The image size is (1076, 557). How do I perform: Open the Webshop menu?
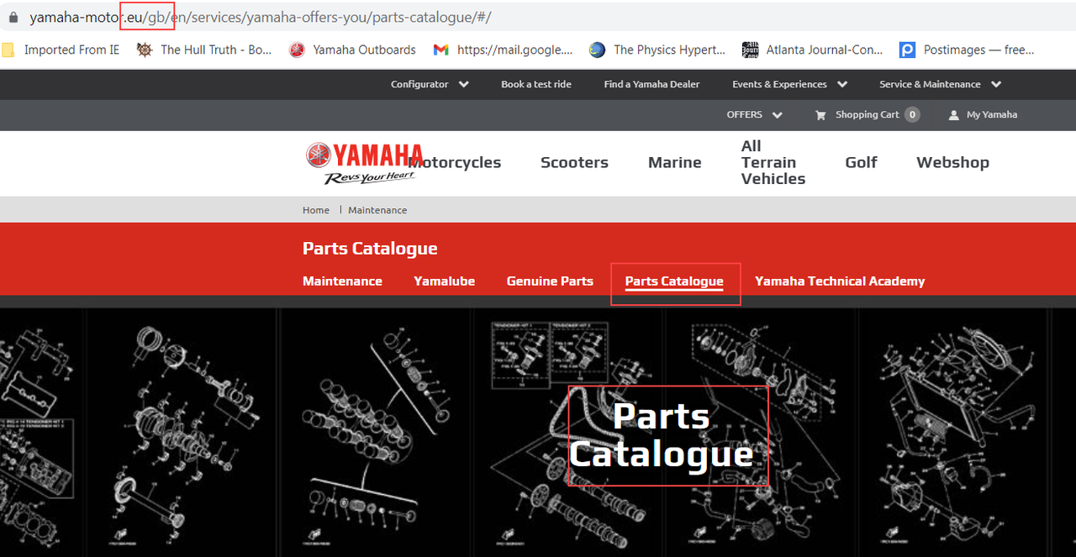(952, 162)
